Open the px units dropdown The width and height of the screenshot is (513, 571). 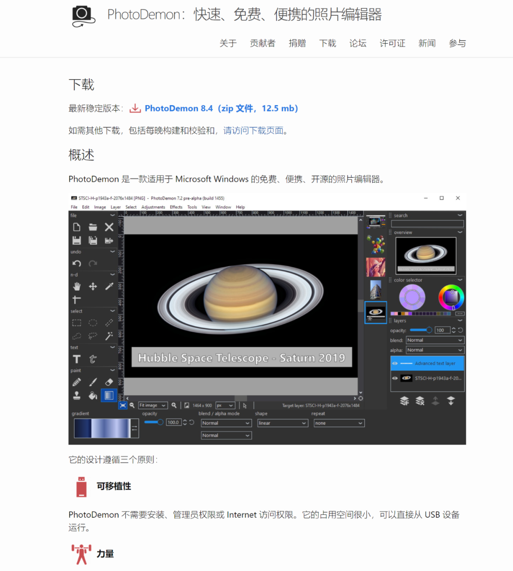pyautogui.click(x=225, y=406)
